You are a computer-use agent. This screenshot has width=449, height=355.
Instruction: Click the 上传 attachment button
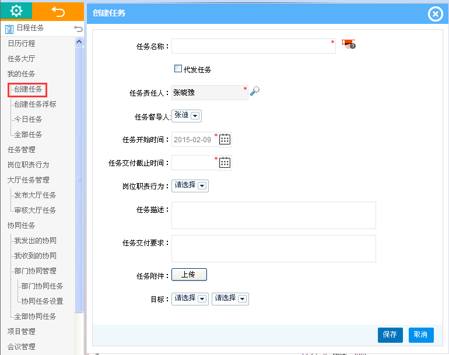189,275
